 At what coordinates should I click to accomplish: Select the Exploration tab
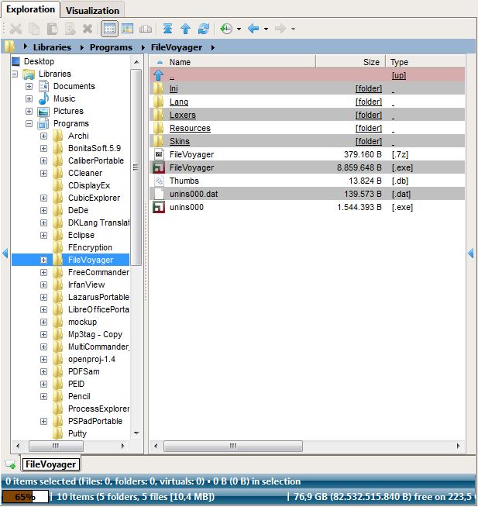coord(30,9)
